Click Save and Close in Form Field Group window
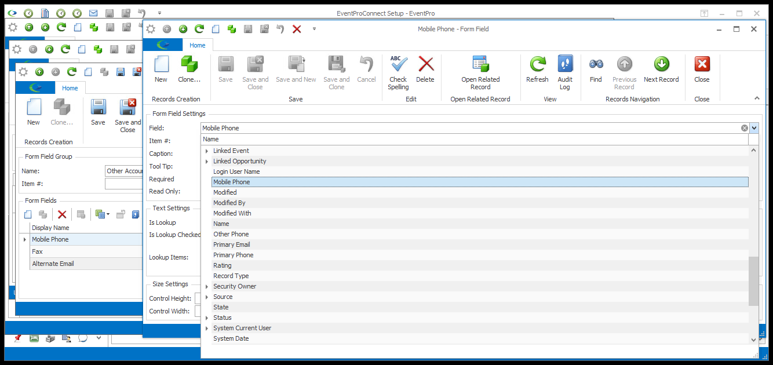This screenshot has width=773, height=365. (127, 115)
